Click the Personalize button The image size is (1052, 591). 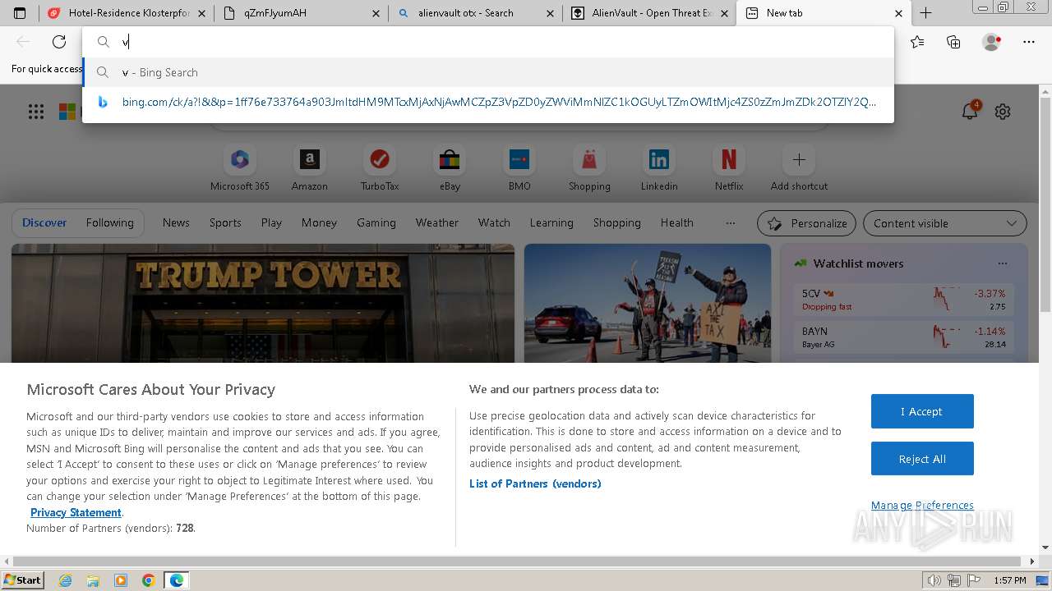coord(806,223)
